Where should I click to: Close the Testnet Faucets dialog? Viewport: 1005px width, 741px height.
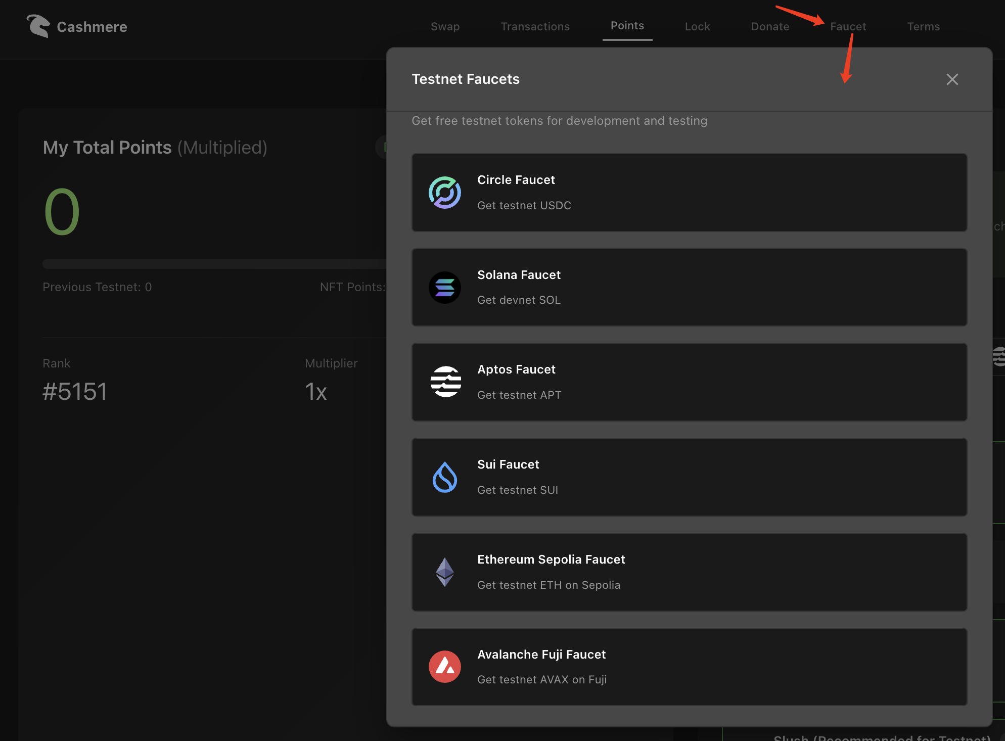(x=952, y=79)
